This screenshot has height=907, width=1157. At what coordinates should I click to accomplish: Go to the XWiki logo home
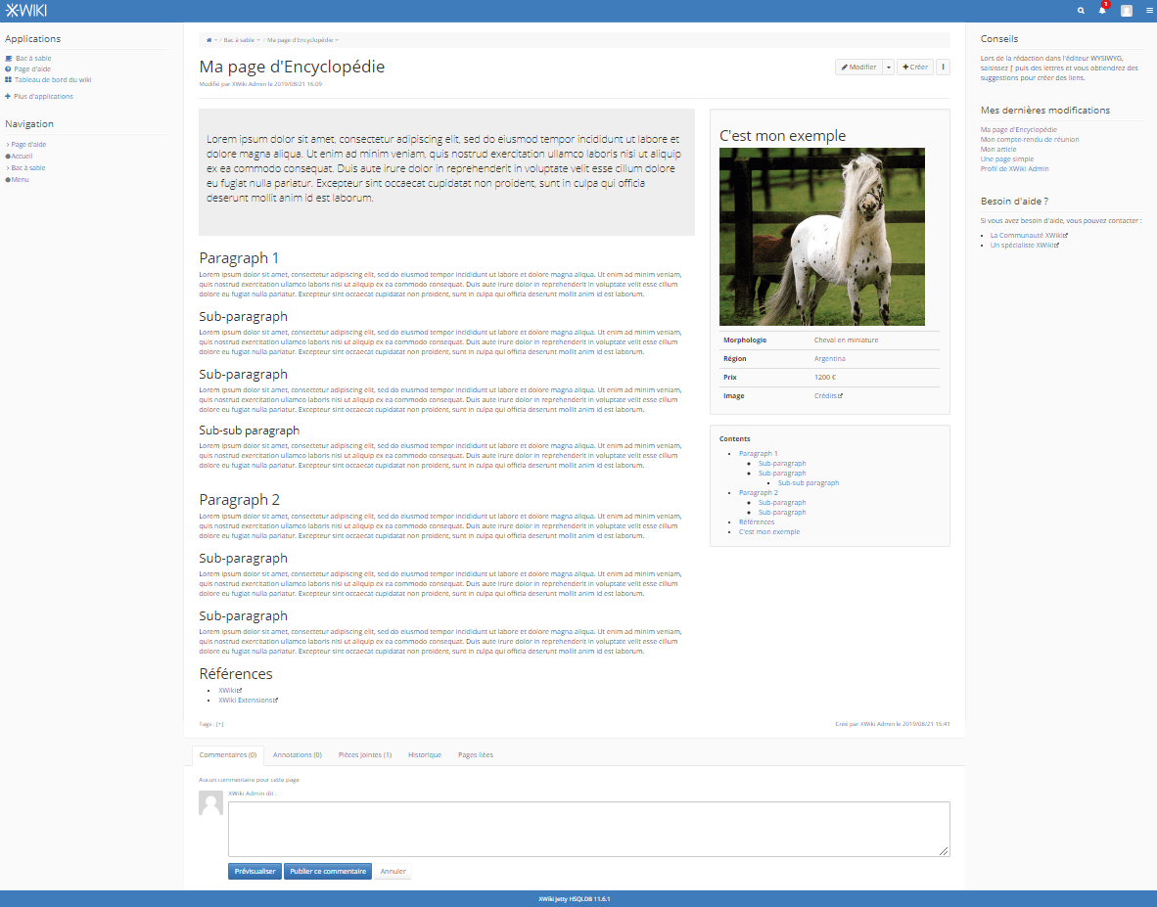click(x=25, y=11)
